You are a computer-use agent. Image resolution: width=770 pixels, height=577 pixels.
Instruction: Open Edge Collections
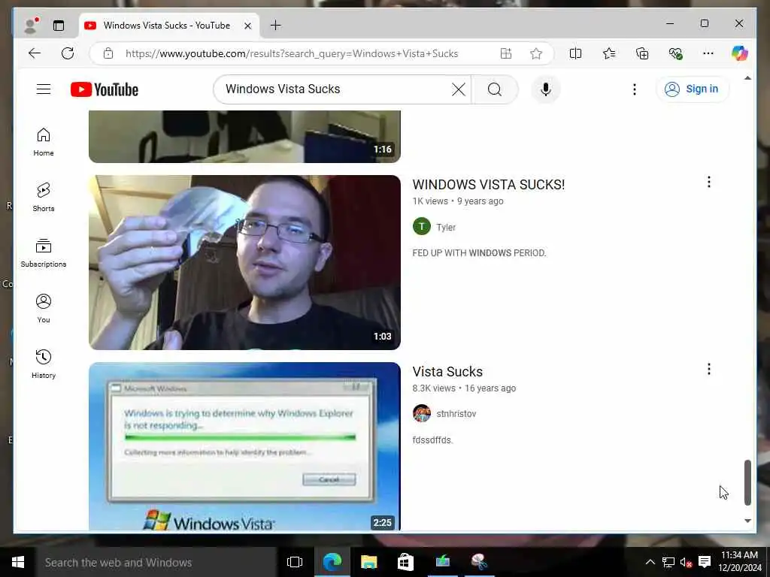tap(642, 53)
